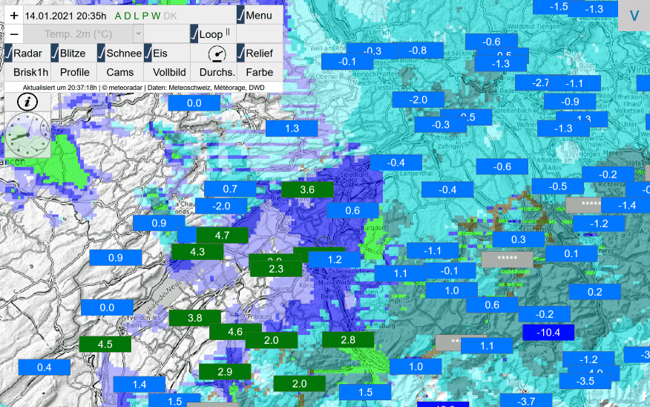Click the blue -1.4 station label

[627, 205]
